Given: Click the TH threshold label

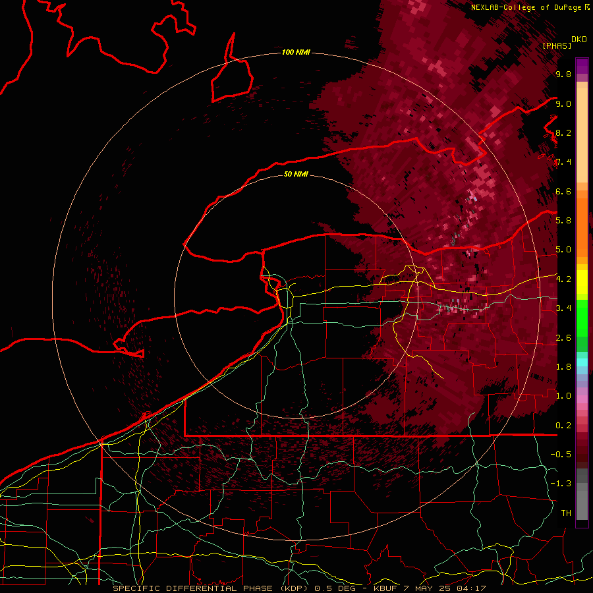Looking at the screenshot, I should click(x=566, y=513).
